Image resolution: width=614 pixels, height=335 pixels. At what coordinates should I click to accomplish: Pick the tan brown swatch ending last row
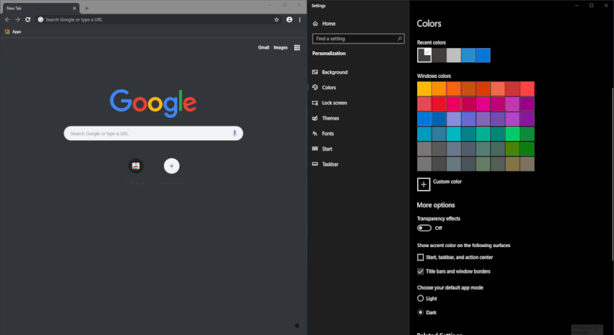pos(527,164)
